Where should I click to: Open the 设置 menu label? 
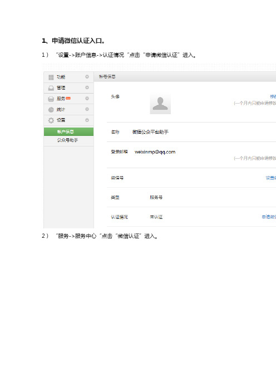click(61, 120)
